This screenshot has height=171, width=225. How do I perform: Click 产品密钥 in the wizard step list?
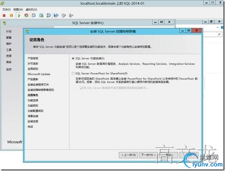[x=33, y=58]
